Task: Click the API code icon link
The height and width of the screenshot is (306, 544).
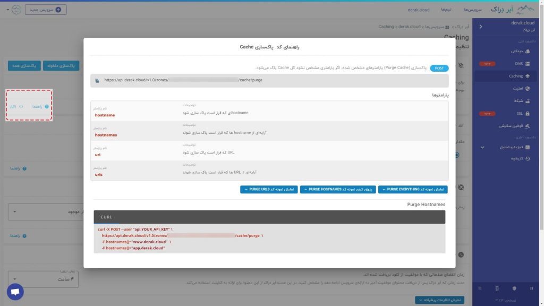Action: pyautogui.click(x=16, y=106)
